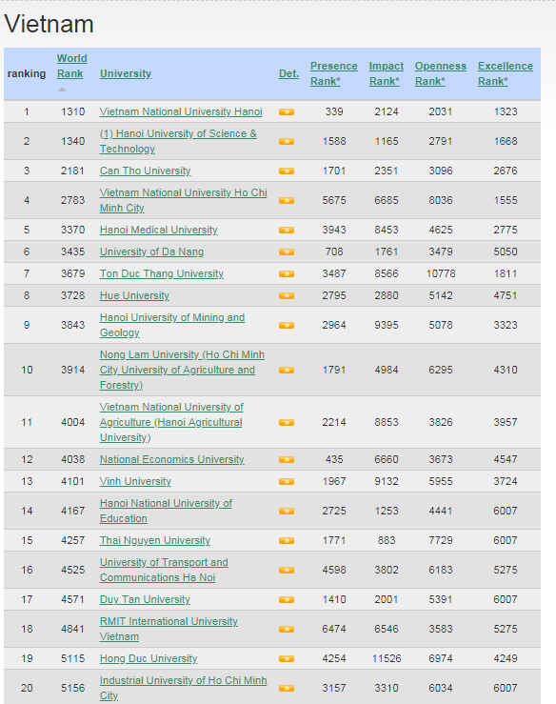Open details icon in Hue University row
The width and height of the screenshot is (556, 704).
point(287,296)
